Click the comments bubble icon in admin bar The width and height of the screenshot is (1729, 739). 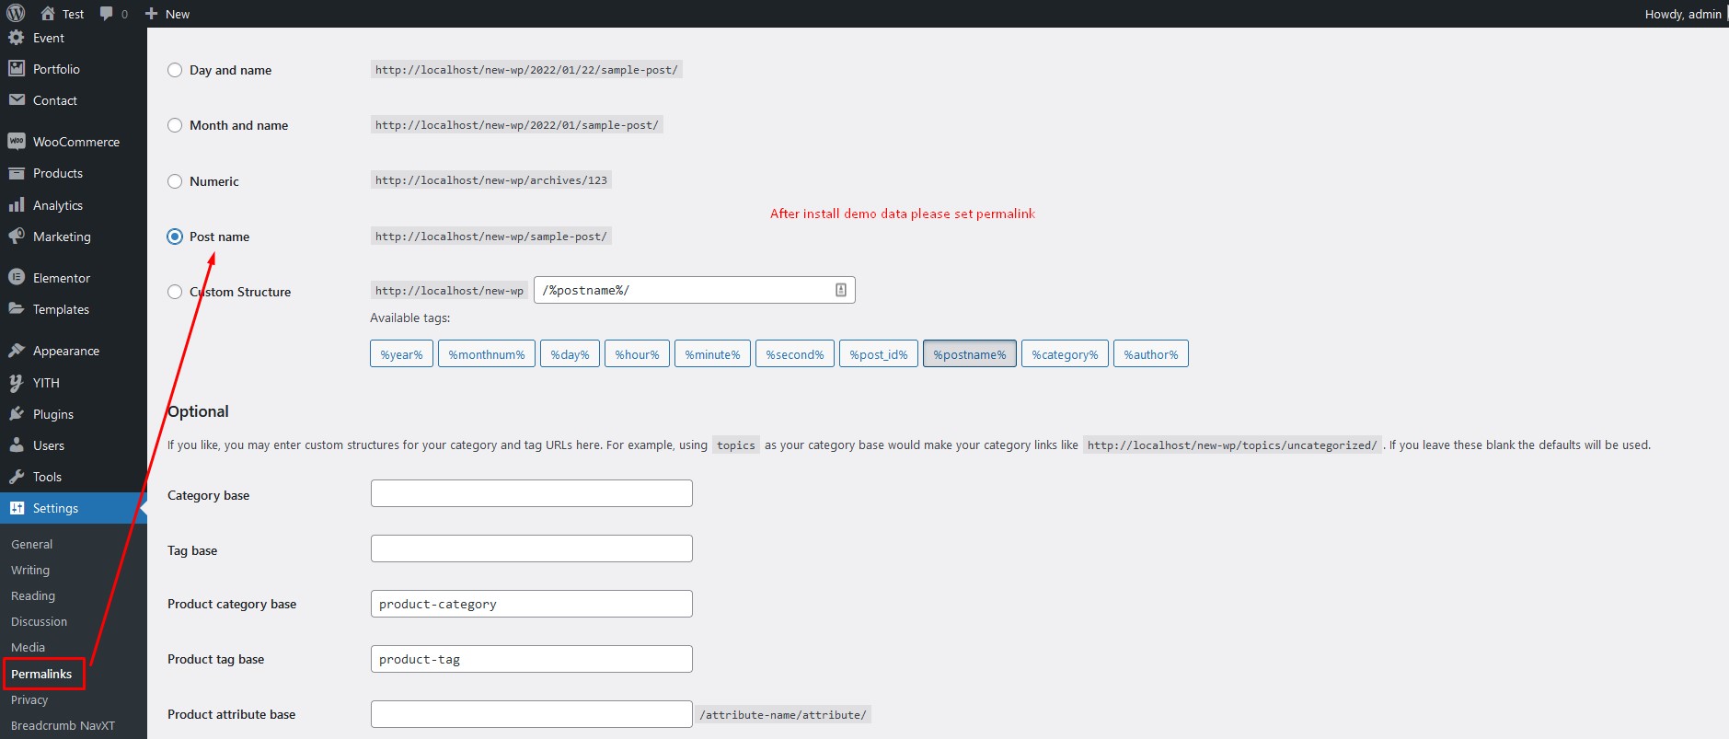pyautogui.click(x=107, y=14)
